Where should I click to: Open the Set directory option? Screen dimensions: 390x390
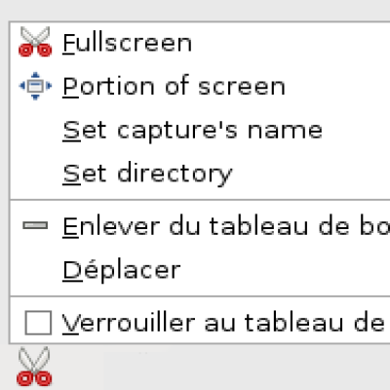pos(200,174)
